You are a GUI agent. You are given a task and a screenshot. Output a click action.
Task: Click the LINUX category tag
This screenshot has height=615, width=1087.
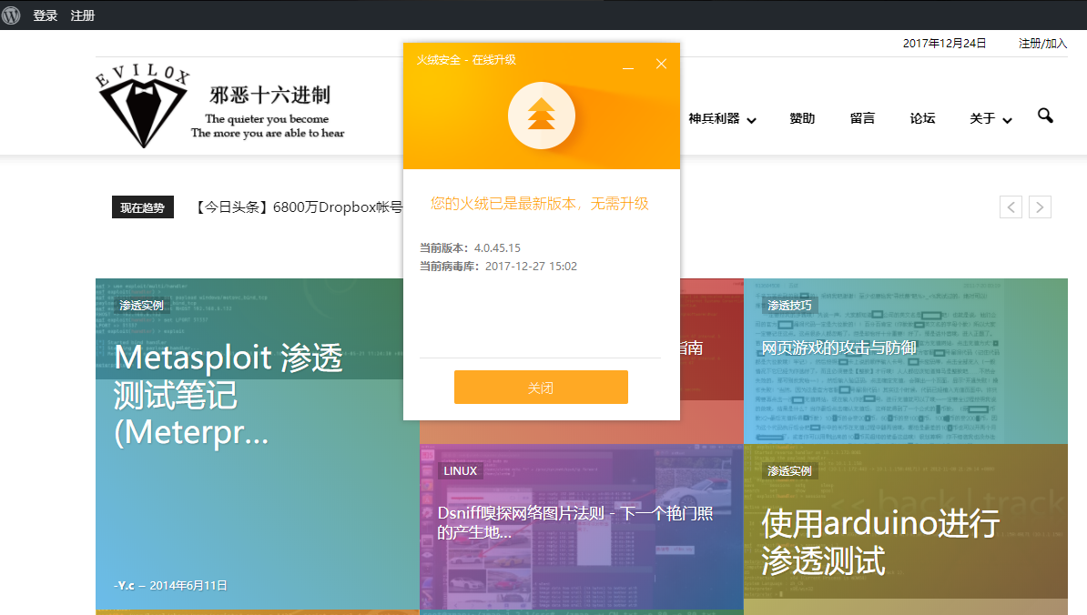(x=461, y=471)
